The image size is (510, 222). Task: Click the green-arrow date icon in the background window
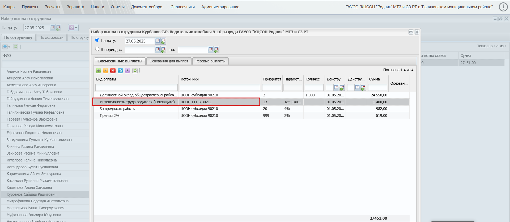click(x=58, y=28)
